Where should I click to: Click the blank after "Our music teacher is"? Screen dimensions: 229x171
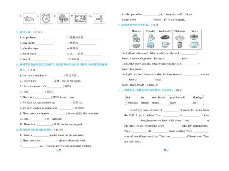[55, 76]
